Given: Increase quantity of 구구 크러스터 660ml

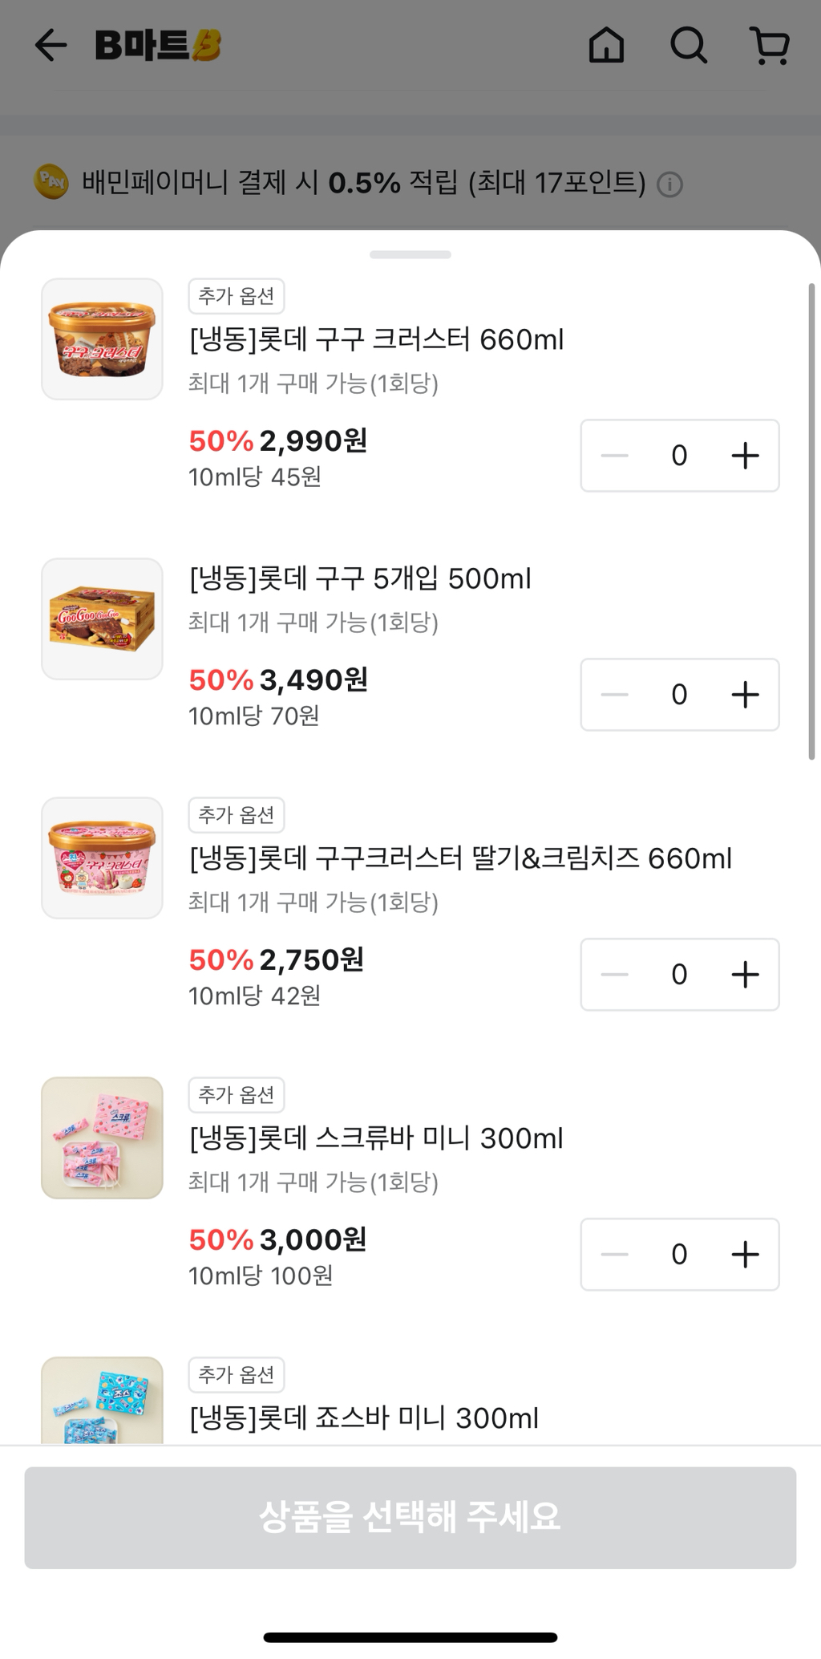Looking at the screenshot, I should click(x=745, y=456).
